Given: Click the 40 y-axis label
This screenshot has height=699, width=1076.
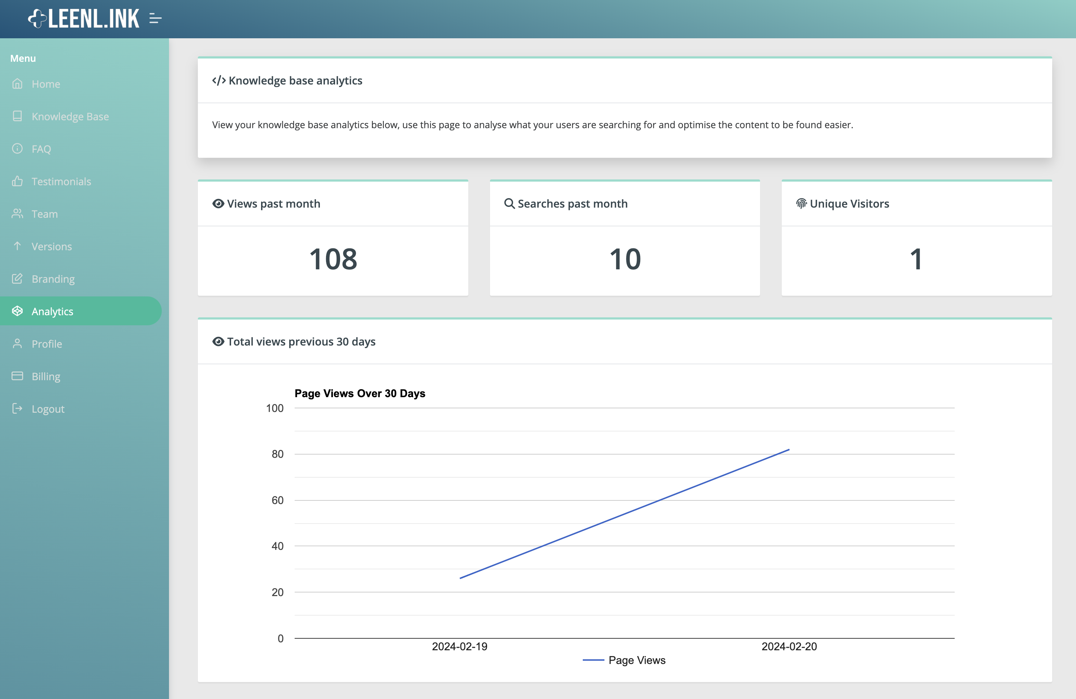Looking at the screenshot, I should [x=277, y=546].
